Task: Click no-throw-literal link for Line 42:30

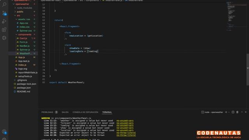Action: 126,135
